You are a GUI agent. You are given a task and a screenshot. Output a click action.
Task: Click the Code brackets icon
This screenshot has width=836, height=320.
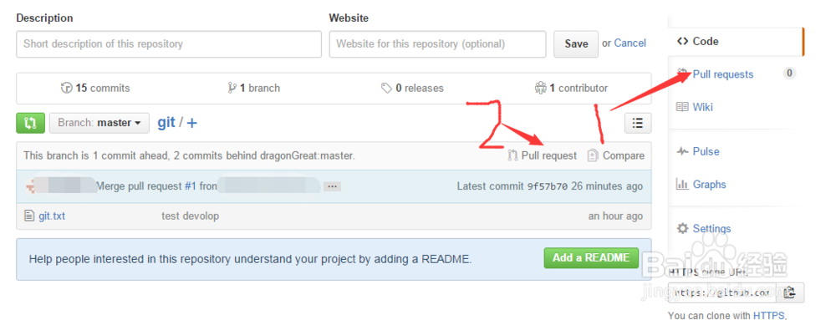coord(682,42)
